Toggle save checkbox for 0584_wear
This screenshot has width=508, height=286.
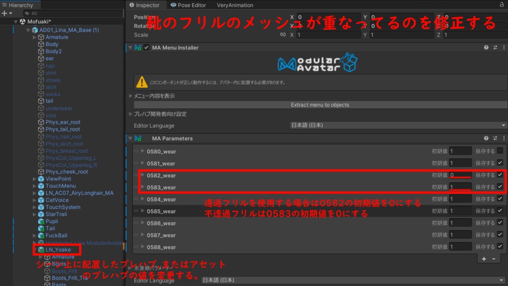[500, 199]
